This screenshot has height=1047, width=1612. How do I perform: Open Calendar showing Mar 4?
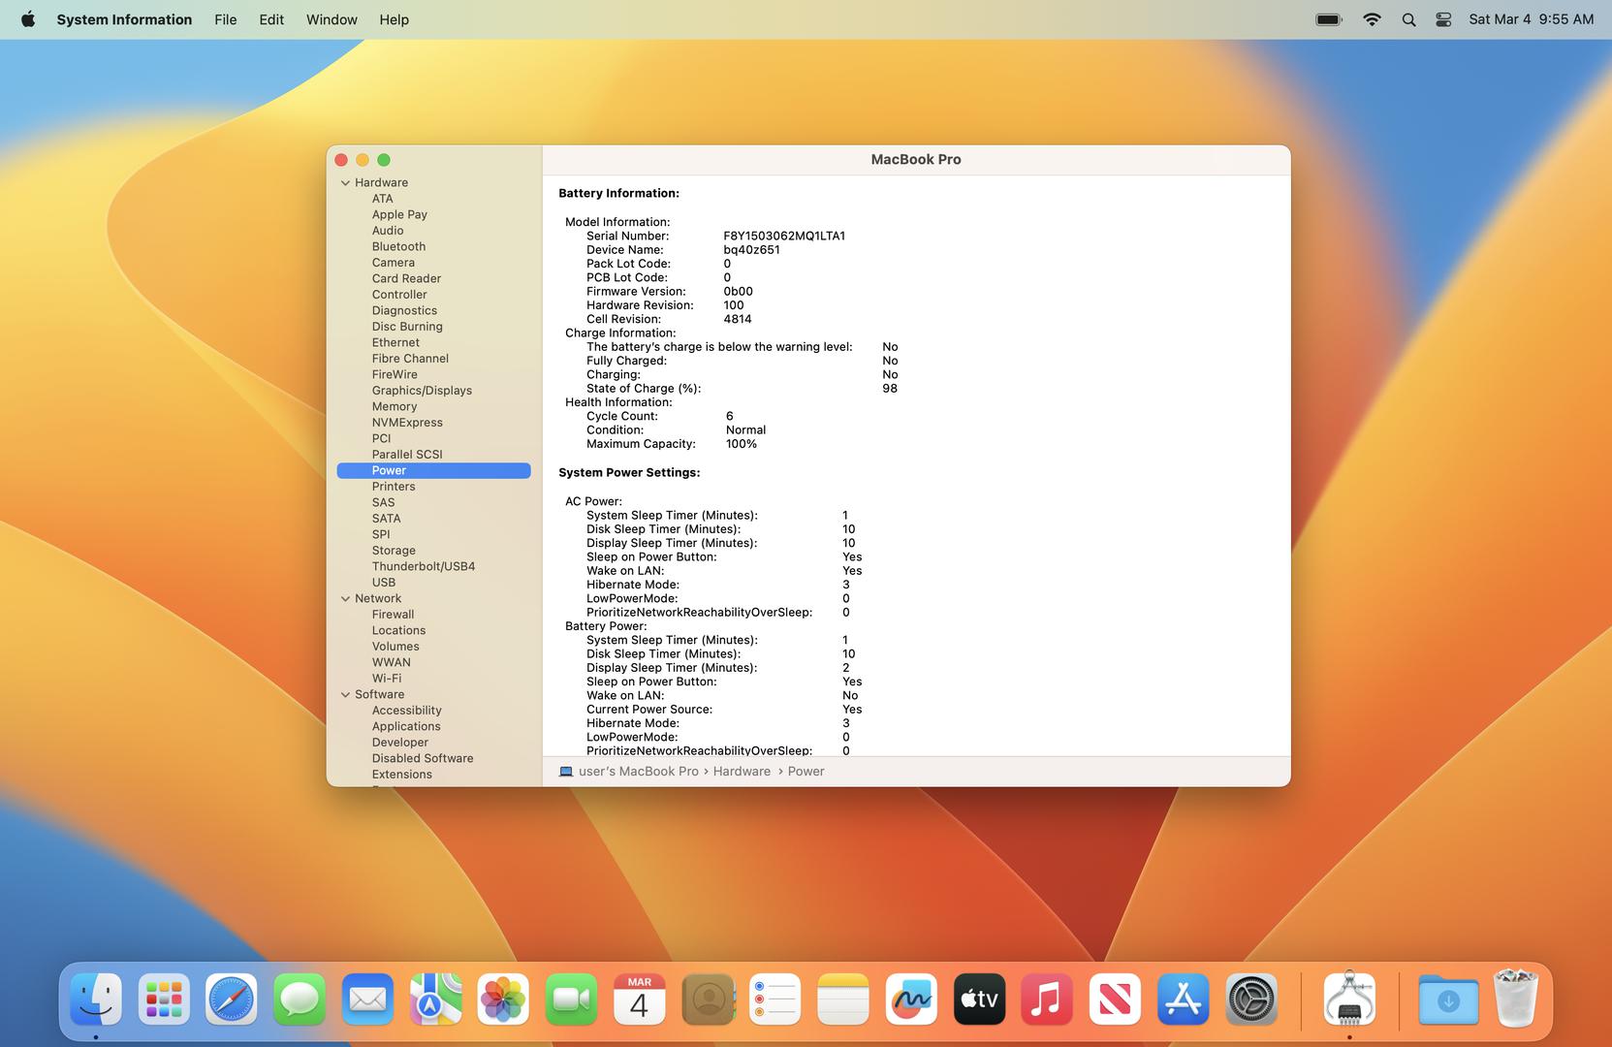coord(639,999)
